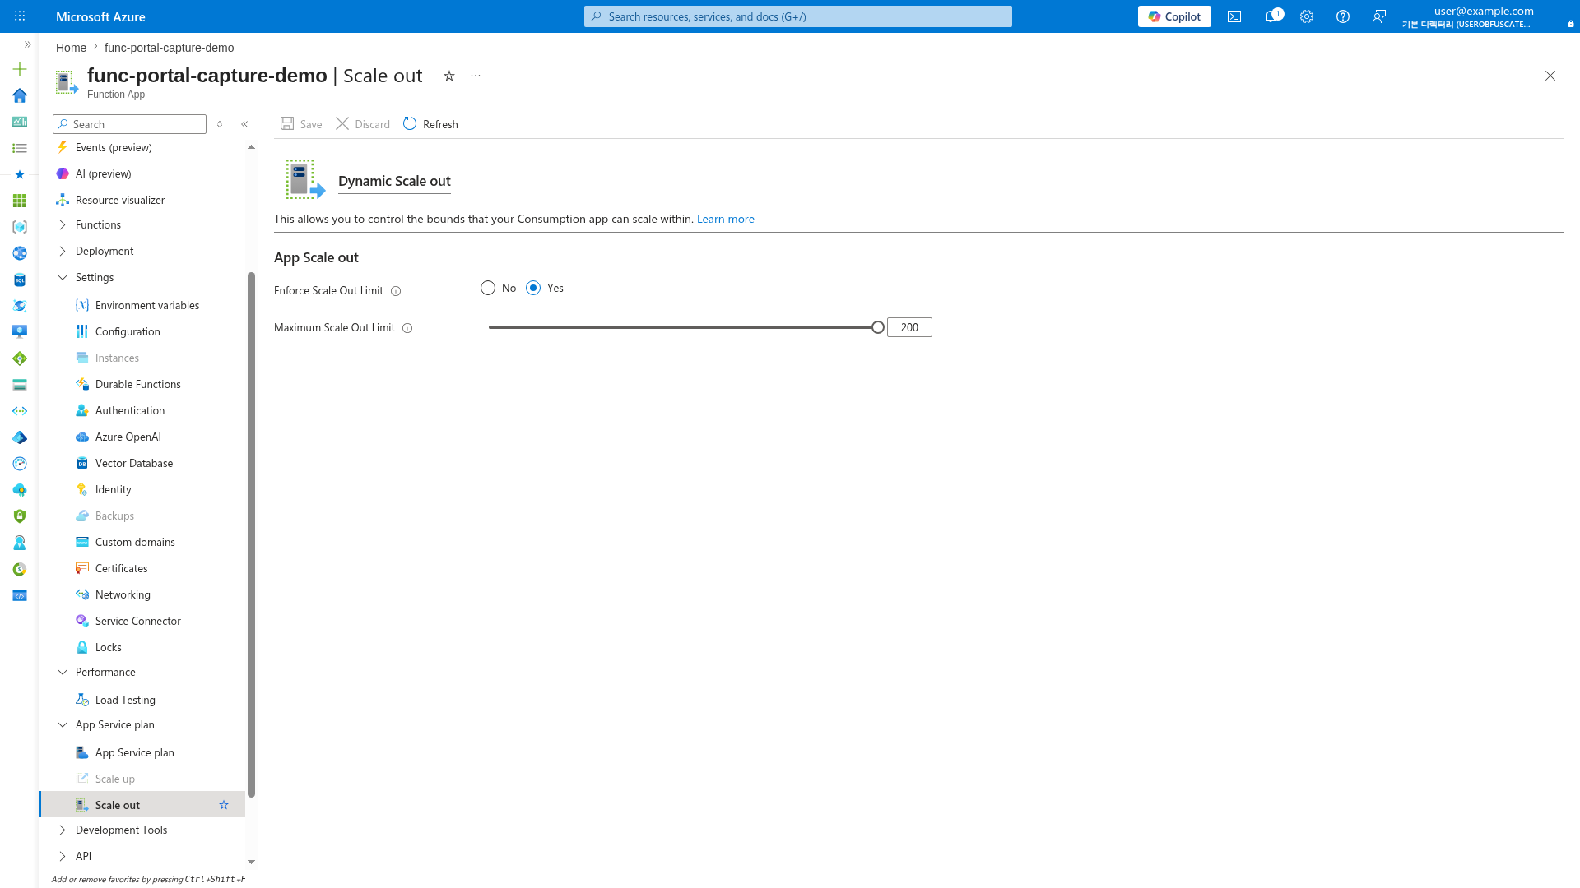
Task: Click the global Search resources box
Action: pos(798,16)
